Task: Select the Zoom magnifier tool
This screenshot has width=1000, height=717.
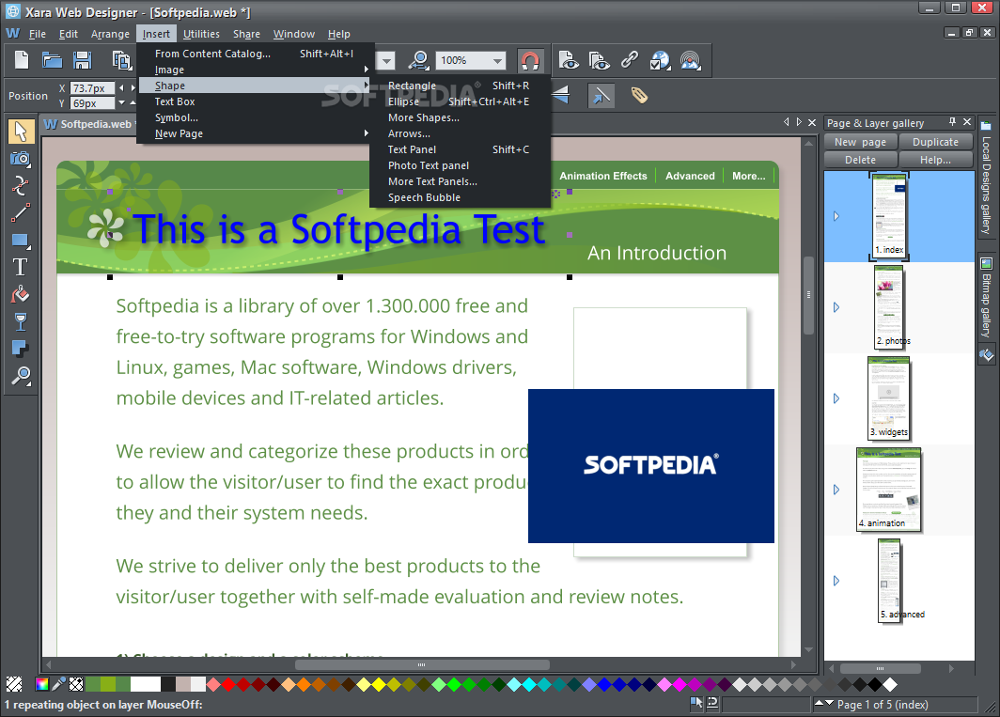Action: click(21, 377)
